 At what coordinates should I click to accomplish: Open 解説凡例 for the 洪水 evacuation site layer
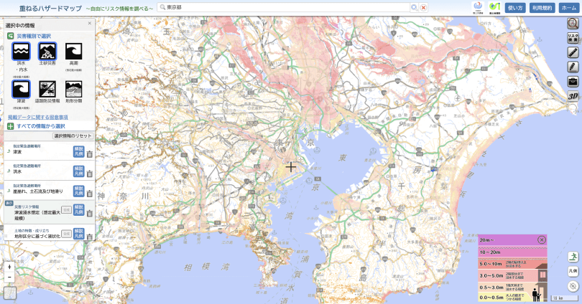[79, 171]
